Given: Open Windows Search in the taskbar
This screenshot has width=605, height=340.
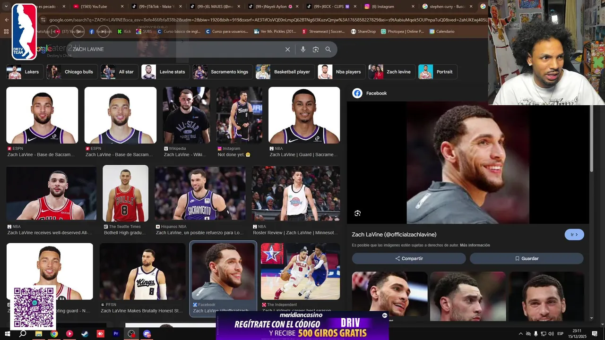Looking at the screenshot, I should tap(23, 333).
